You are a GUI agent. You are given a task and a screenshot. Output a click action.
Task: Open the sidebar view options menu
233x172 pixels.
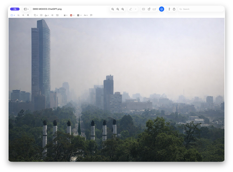pyautogui.click(x=27, y=9)
